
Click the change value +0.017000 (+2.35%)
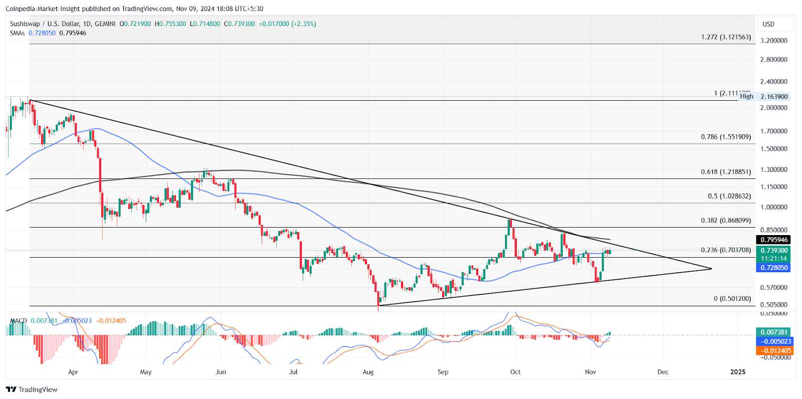pyautogui.click(x=287, y=24)
